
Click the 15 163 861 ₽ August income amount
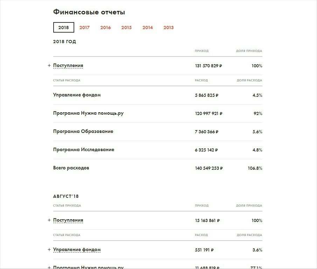[x=207, y=221]
